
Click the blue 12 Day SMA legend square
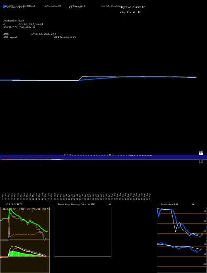point(4,7)
